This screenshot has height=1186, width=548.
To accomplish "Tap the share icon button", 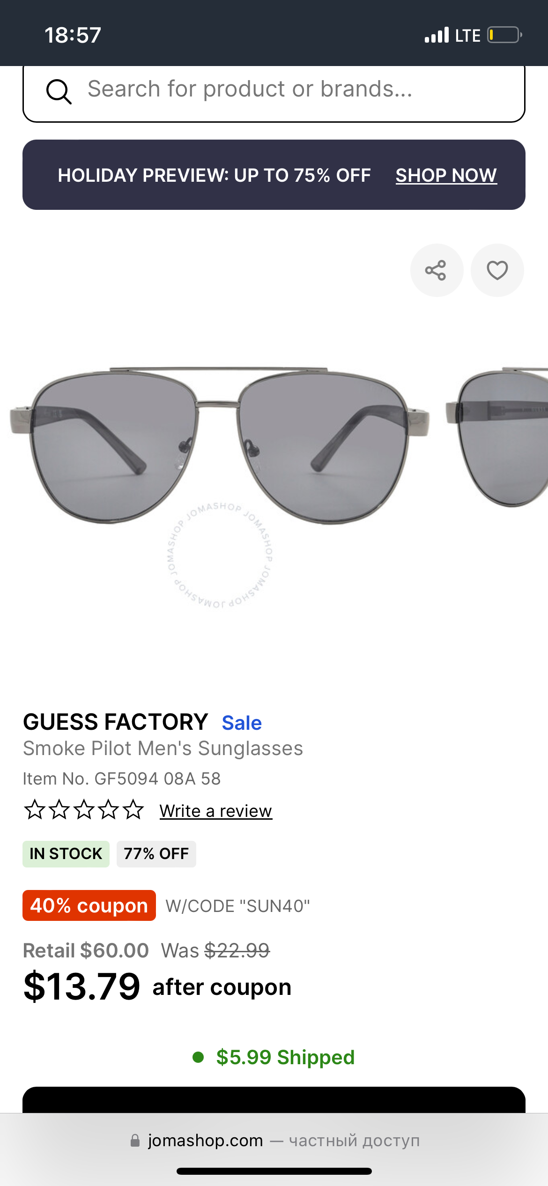I will 437,270.
